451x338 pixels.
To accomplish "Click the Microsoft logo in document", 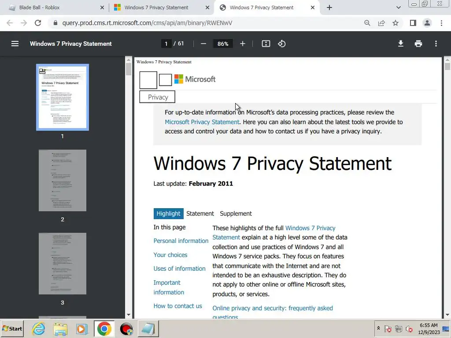I will pyautogui.click(x=195, y=79).
